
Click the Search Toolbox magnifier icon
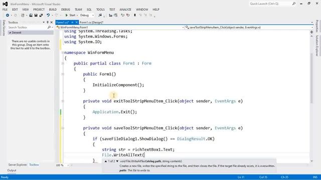(x=49, y=27)
